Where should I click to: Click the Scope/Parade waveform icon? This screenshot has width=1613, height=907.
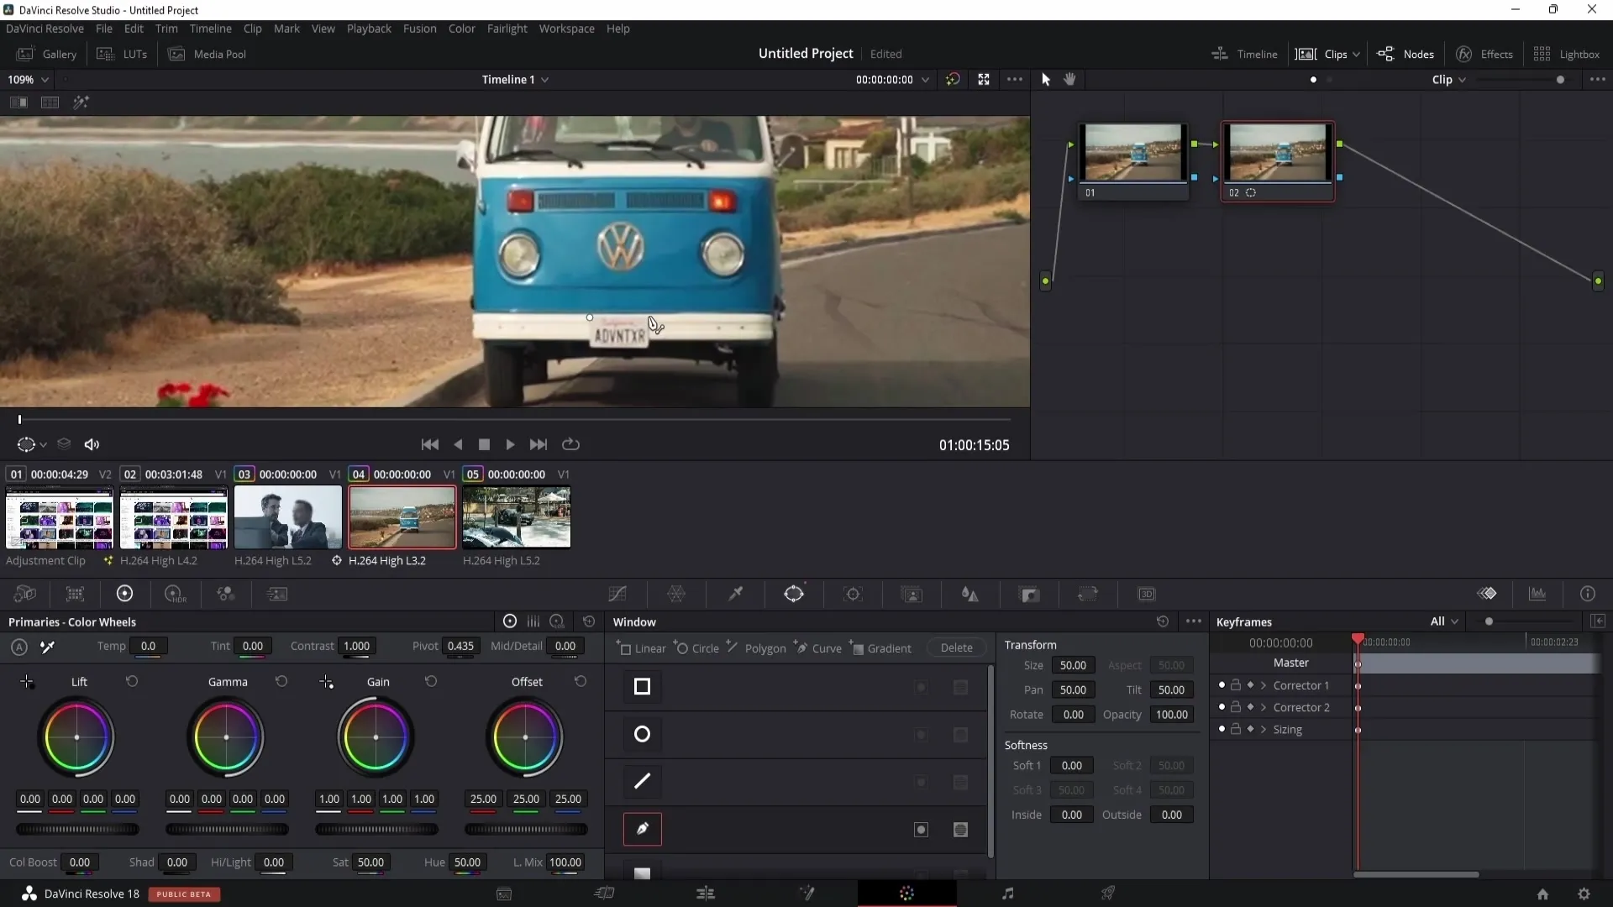(1540, 595)
